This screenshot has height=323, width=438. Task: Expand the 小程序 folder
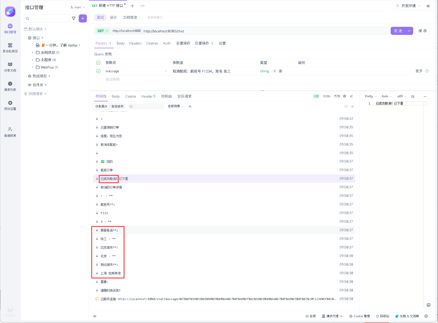(x=33, y=60)
